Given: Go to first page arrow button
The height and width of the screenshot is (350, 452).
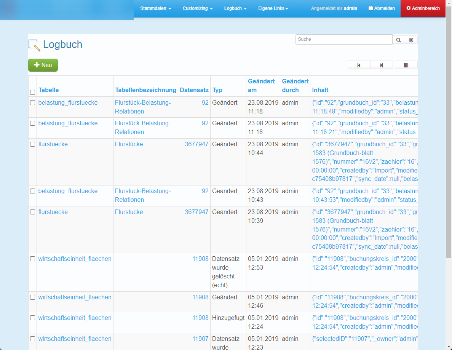Looking at the screenshot, I should (359, 65).
